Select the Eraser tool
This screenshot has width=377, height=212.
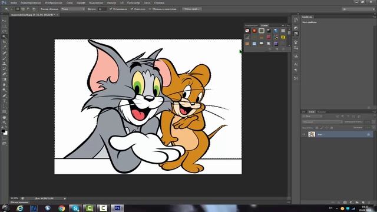4,74
